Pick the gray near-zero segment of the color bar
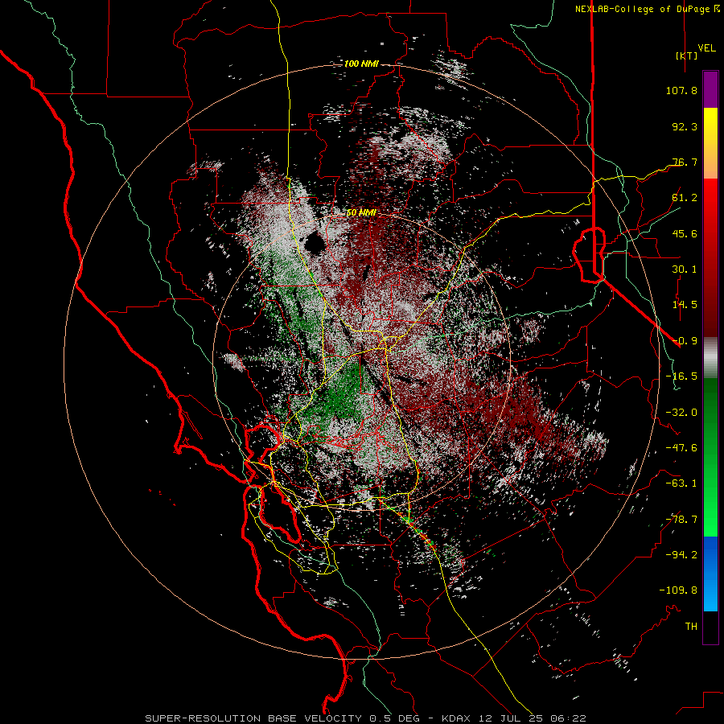 (x=710, y=357)
